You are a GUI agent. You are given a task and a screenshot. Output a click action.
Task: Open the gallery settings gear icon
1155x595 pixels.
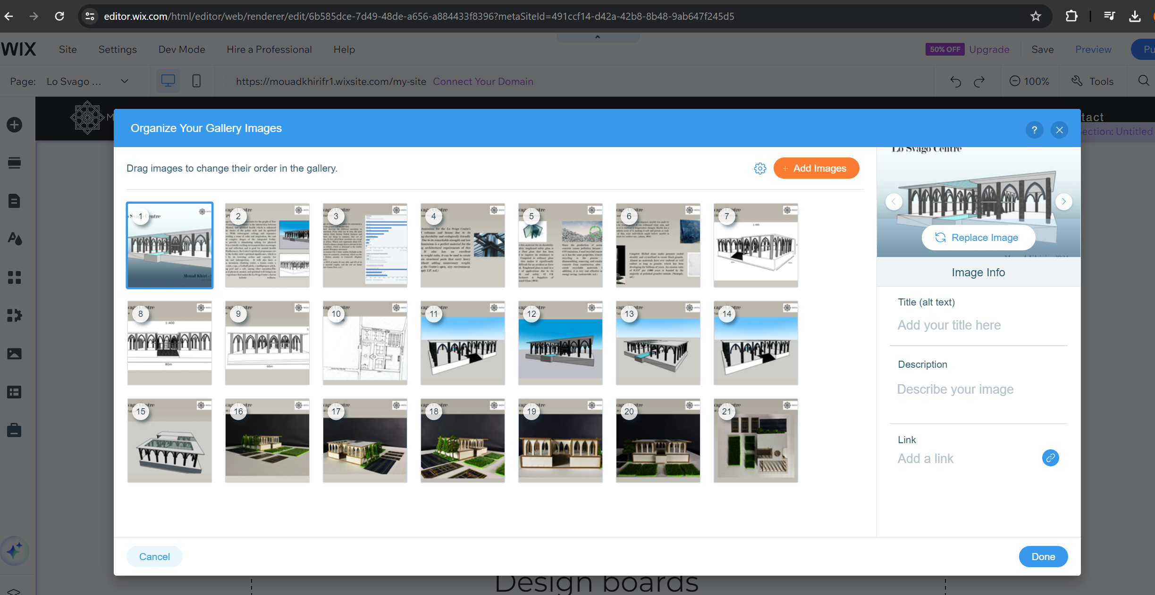point(760,168)
